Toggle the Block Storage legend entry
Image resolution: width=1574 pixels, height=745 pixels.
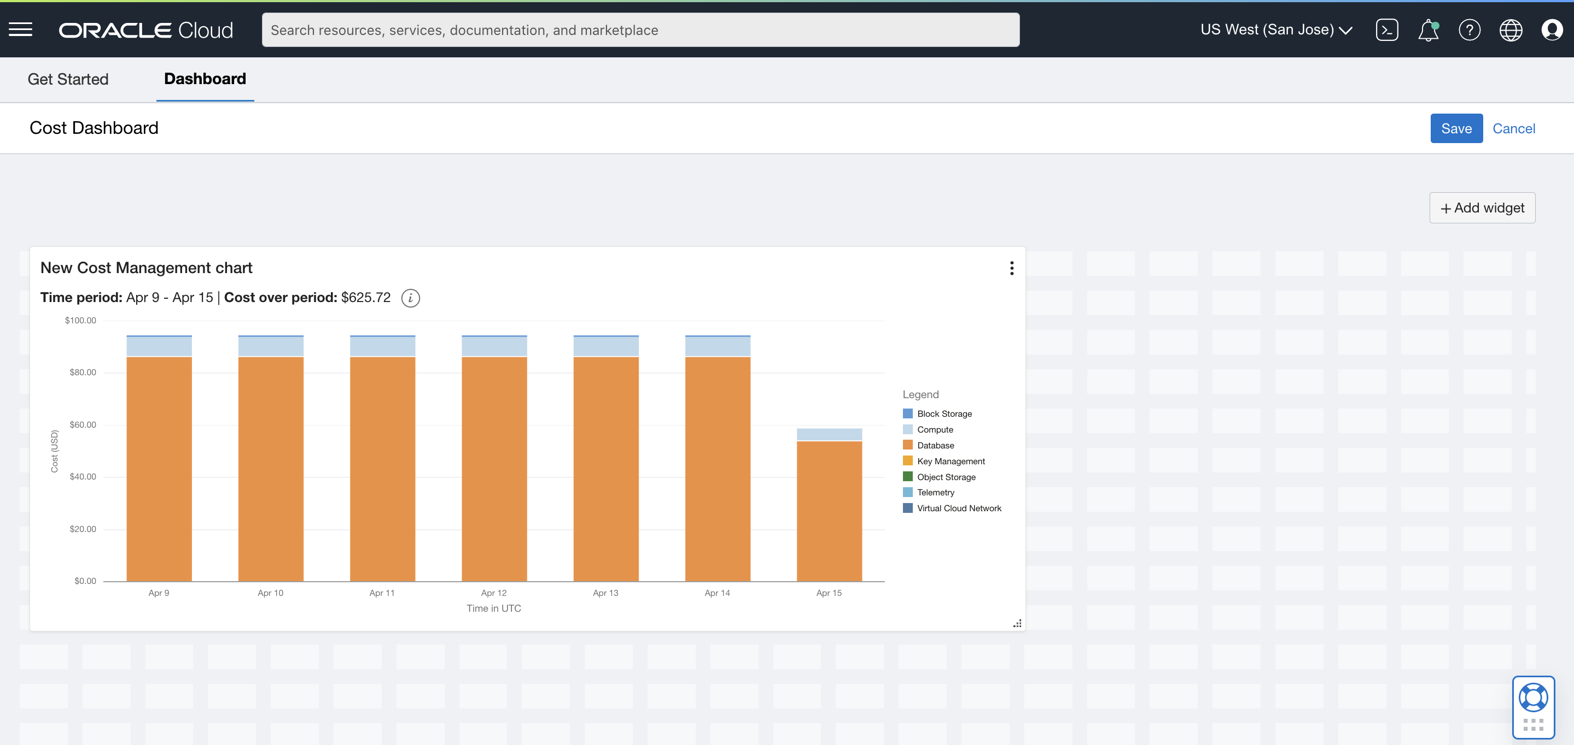(944, 413)
